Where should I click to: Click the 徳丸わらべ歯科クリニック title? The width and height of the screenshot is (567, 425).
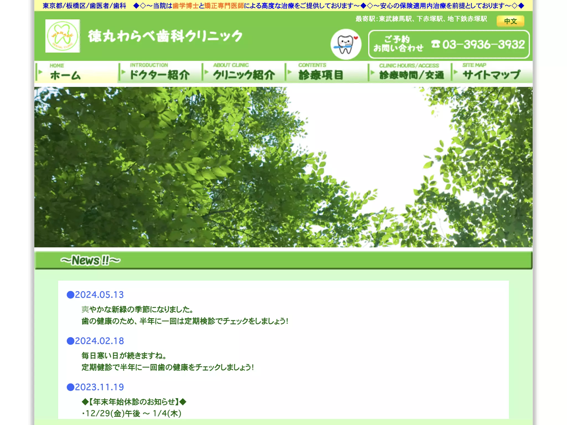point(165,36)
